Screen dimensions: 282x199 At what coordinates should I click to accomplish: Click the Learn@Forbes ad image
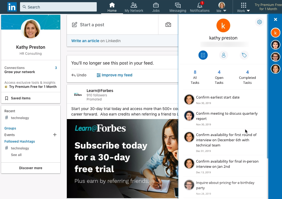[123, 158]
